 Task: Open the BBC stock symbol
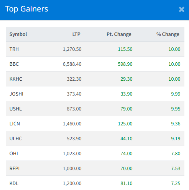[14, 64]
